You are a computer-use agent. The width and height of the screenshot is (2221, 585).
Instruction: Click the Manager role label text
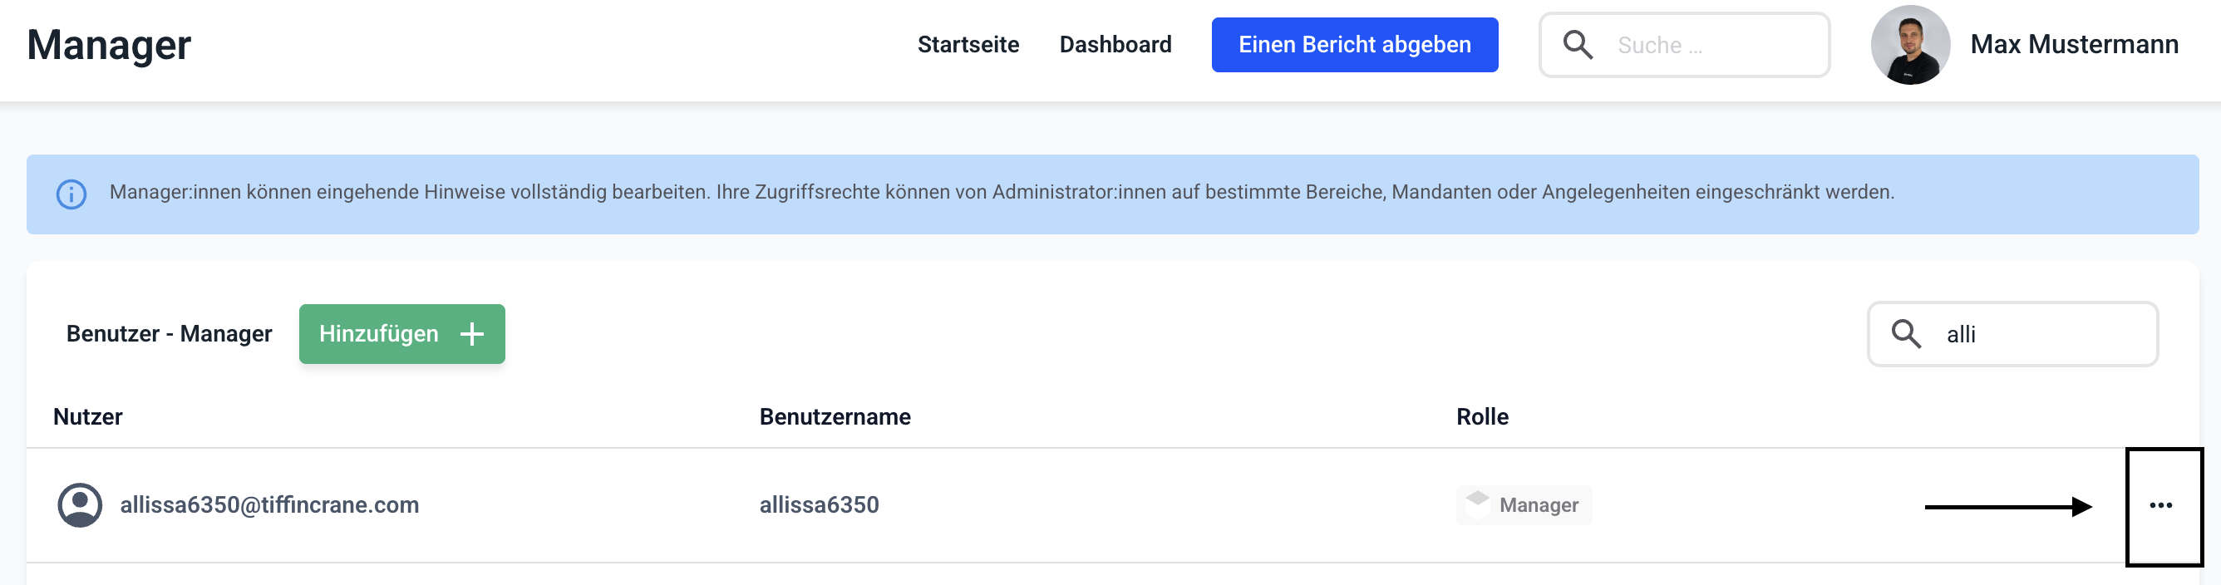click(x=1539, y=506)
